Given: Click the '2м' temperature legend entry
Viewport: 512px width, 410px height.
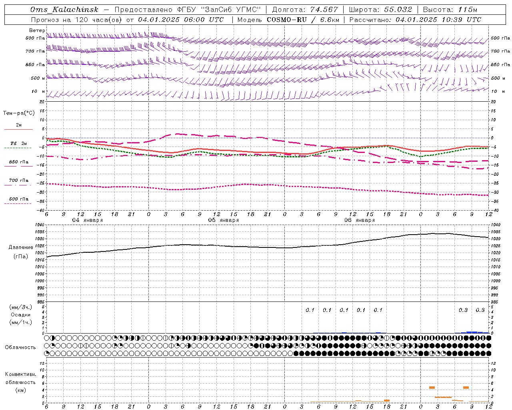Looking at the screenshot, I should pos(19,125).
